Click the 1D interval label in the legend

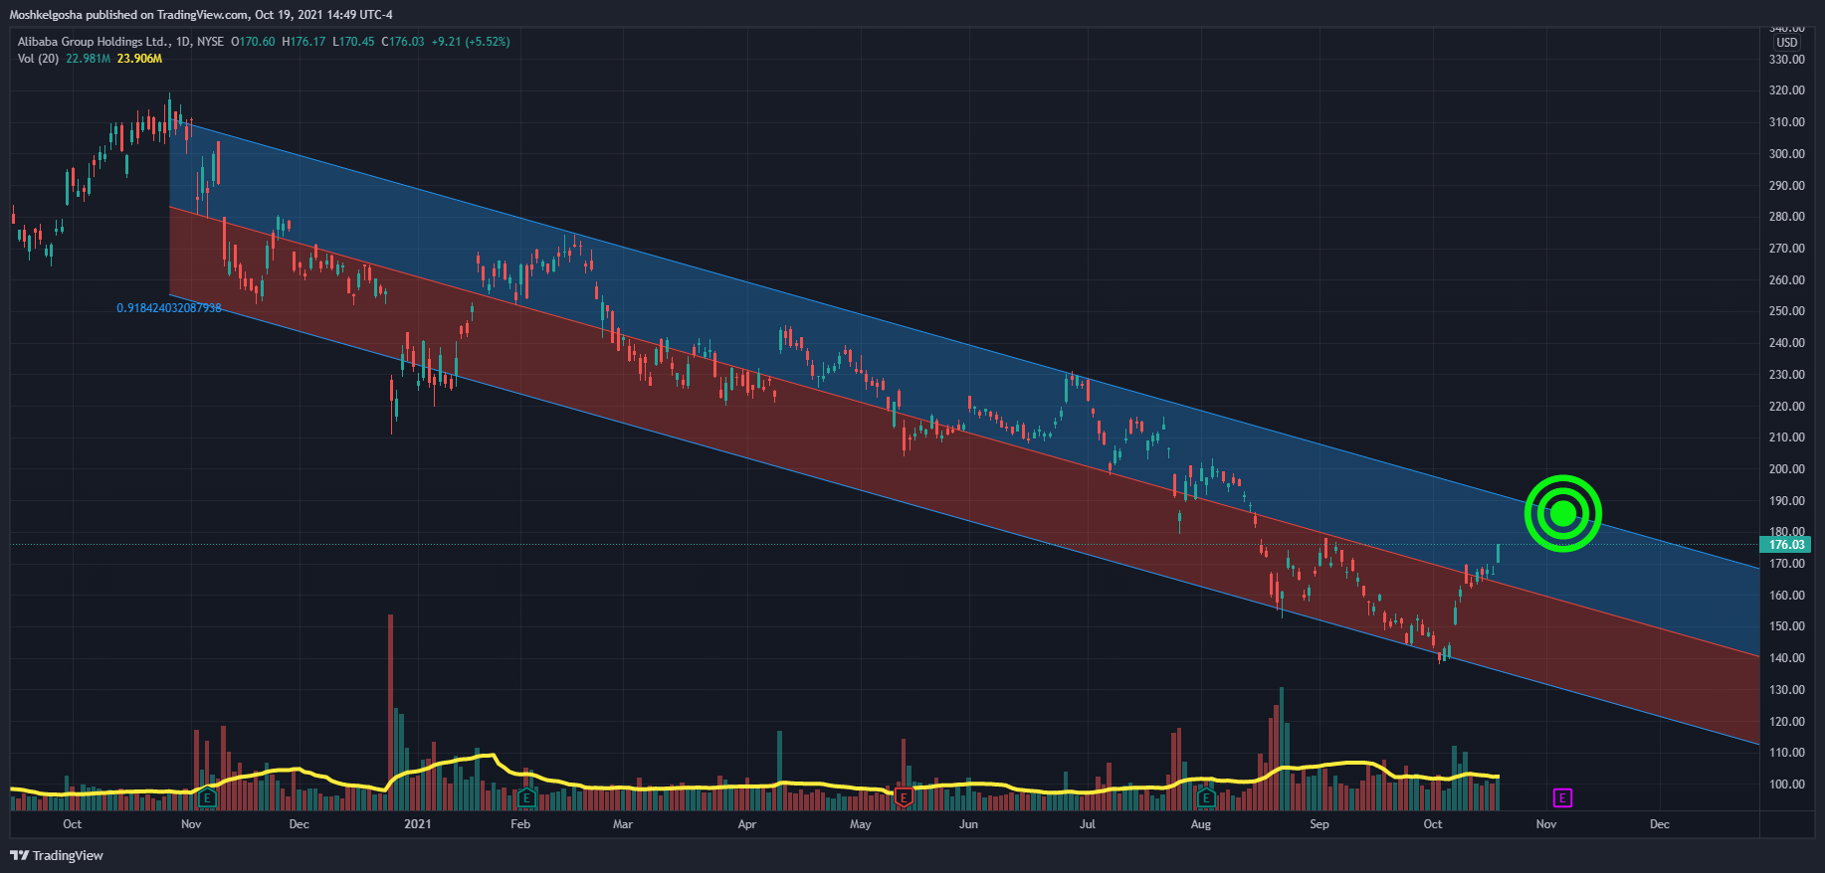tap(182, 42)
